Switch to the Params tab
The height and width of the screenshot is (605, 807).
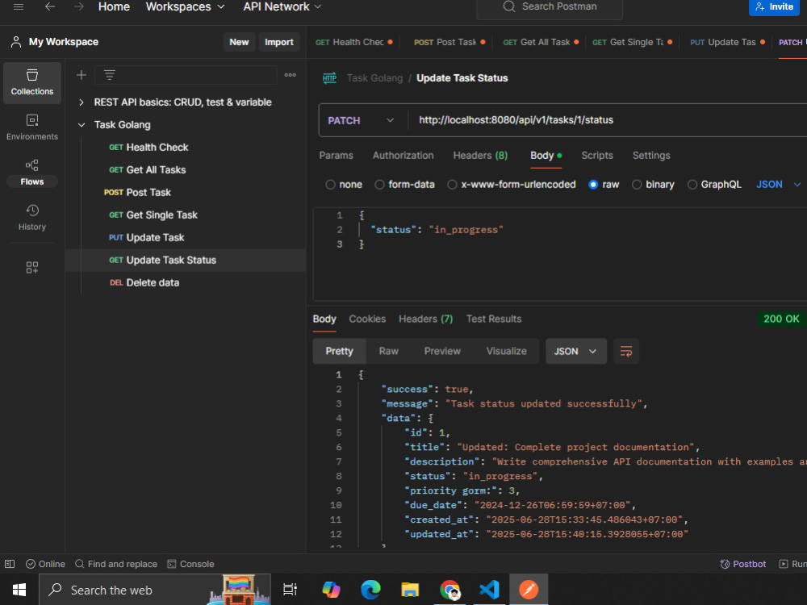pos(336,156)
